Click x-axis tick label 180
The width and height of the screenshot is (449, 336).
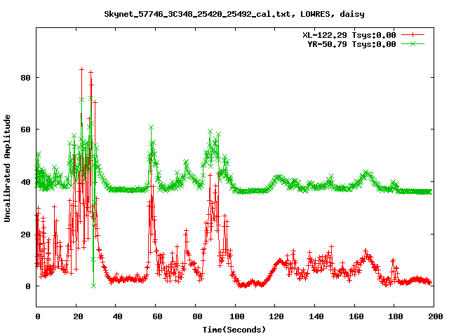click(396, 316)
